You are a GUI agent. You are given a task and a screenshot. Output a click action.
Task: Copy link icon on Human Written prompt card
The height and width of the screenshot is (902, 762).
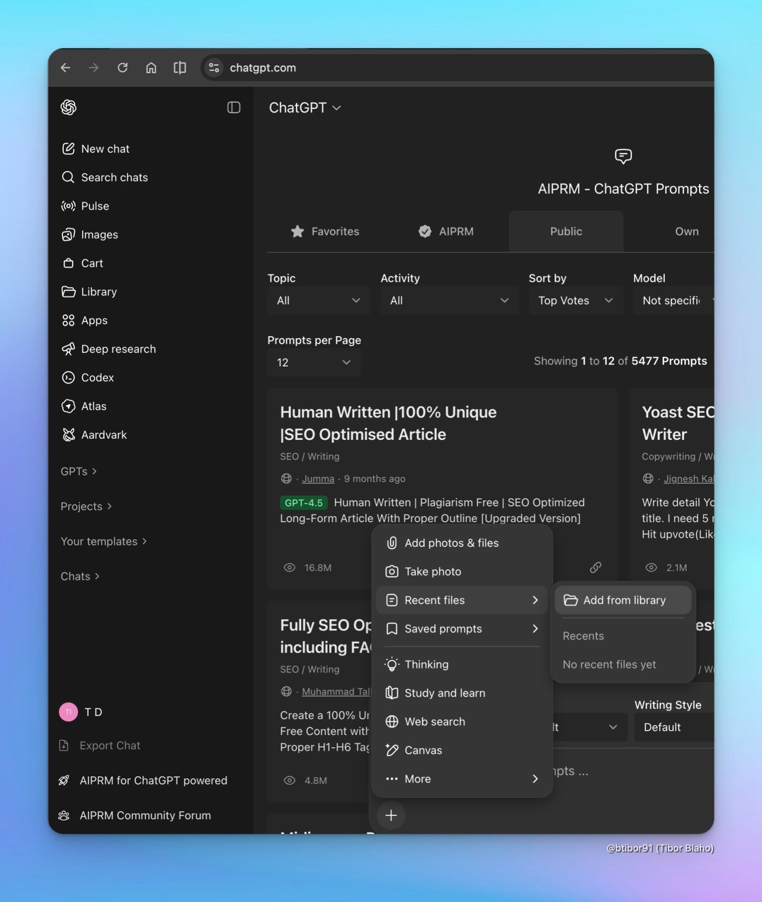pos(595,567)
